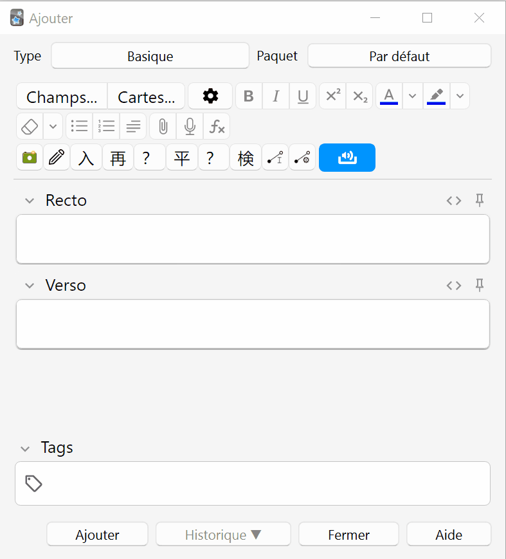Click the pencil icon button
Viewport: 506px width, 559px height.
click(x=57, y=157)
